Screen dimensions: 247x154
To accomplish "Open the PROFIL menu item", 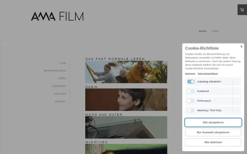I will (x=62, y=78).
